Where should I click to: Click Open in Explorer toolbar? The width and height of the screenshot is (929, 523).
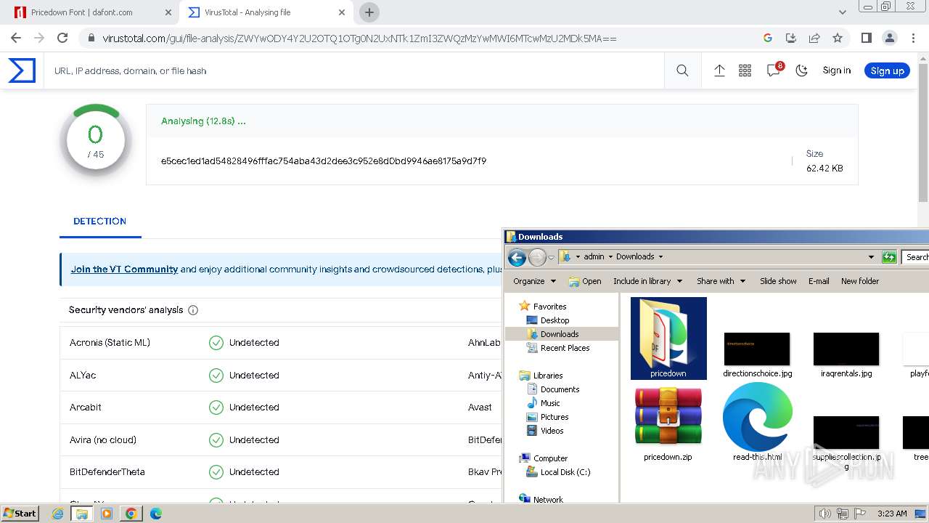(585, 281)
